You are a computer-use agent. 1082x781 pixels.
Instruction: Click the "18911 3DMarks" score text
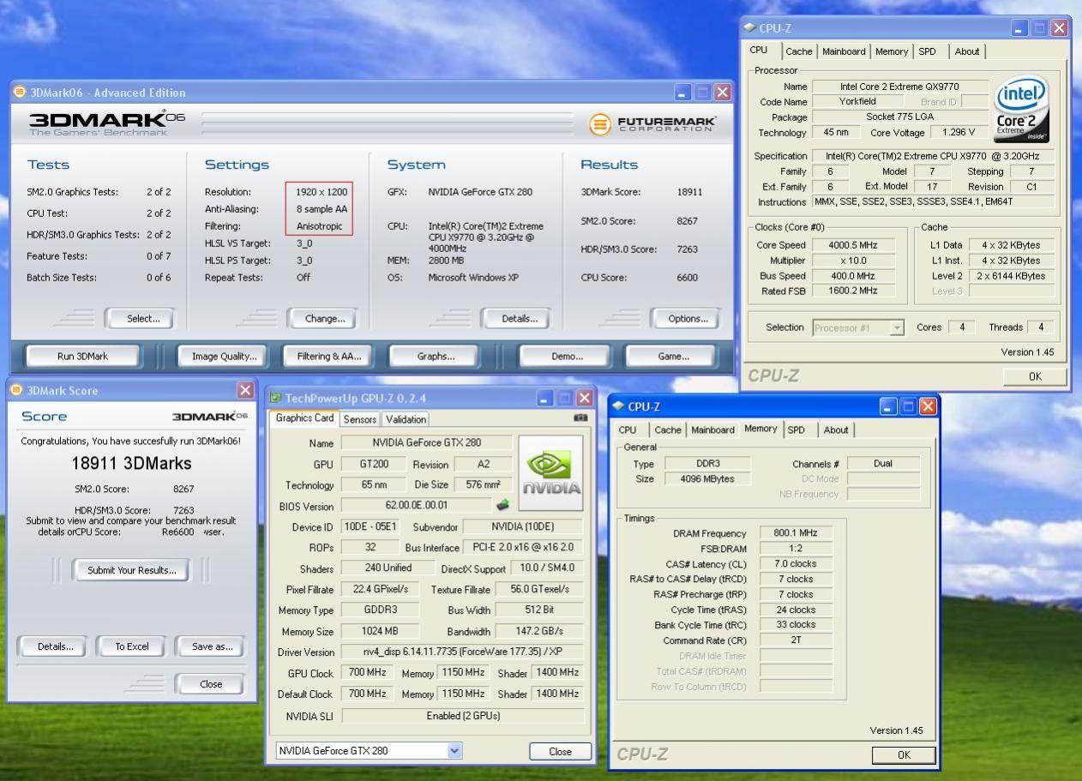pyautogui.click(x=131, y=464)
